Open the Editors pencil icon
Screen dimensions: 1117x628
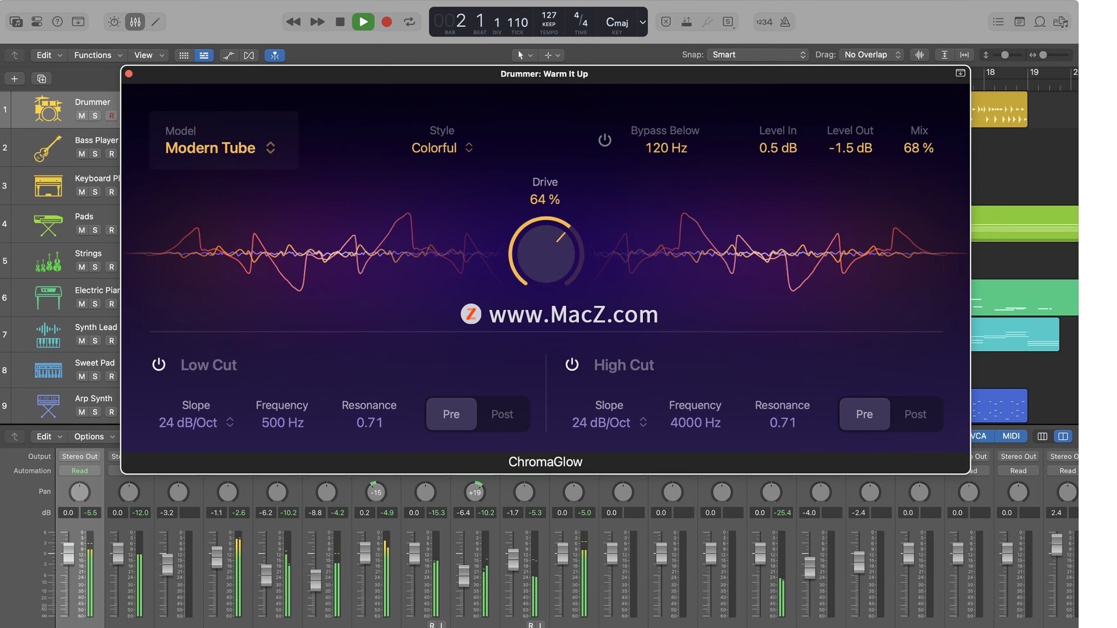pos(155,22)
